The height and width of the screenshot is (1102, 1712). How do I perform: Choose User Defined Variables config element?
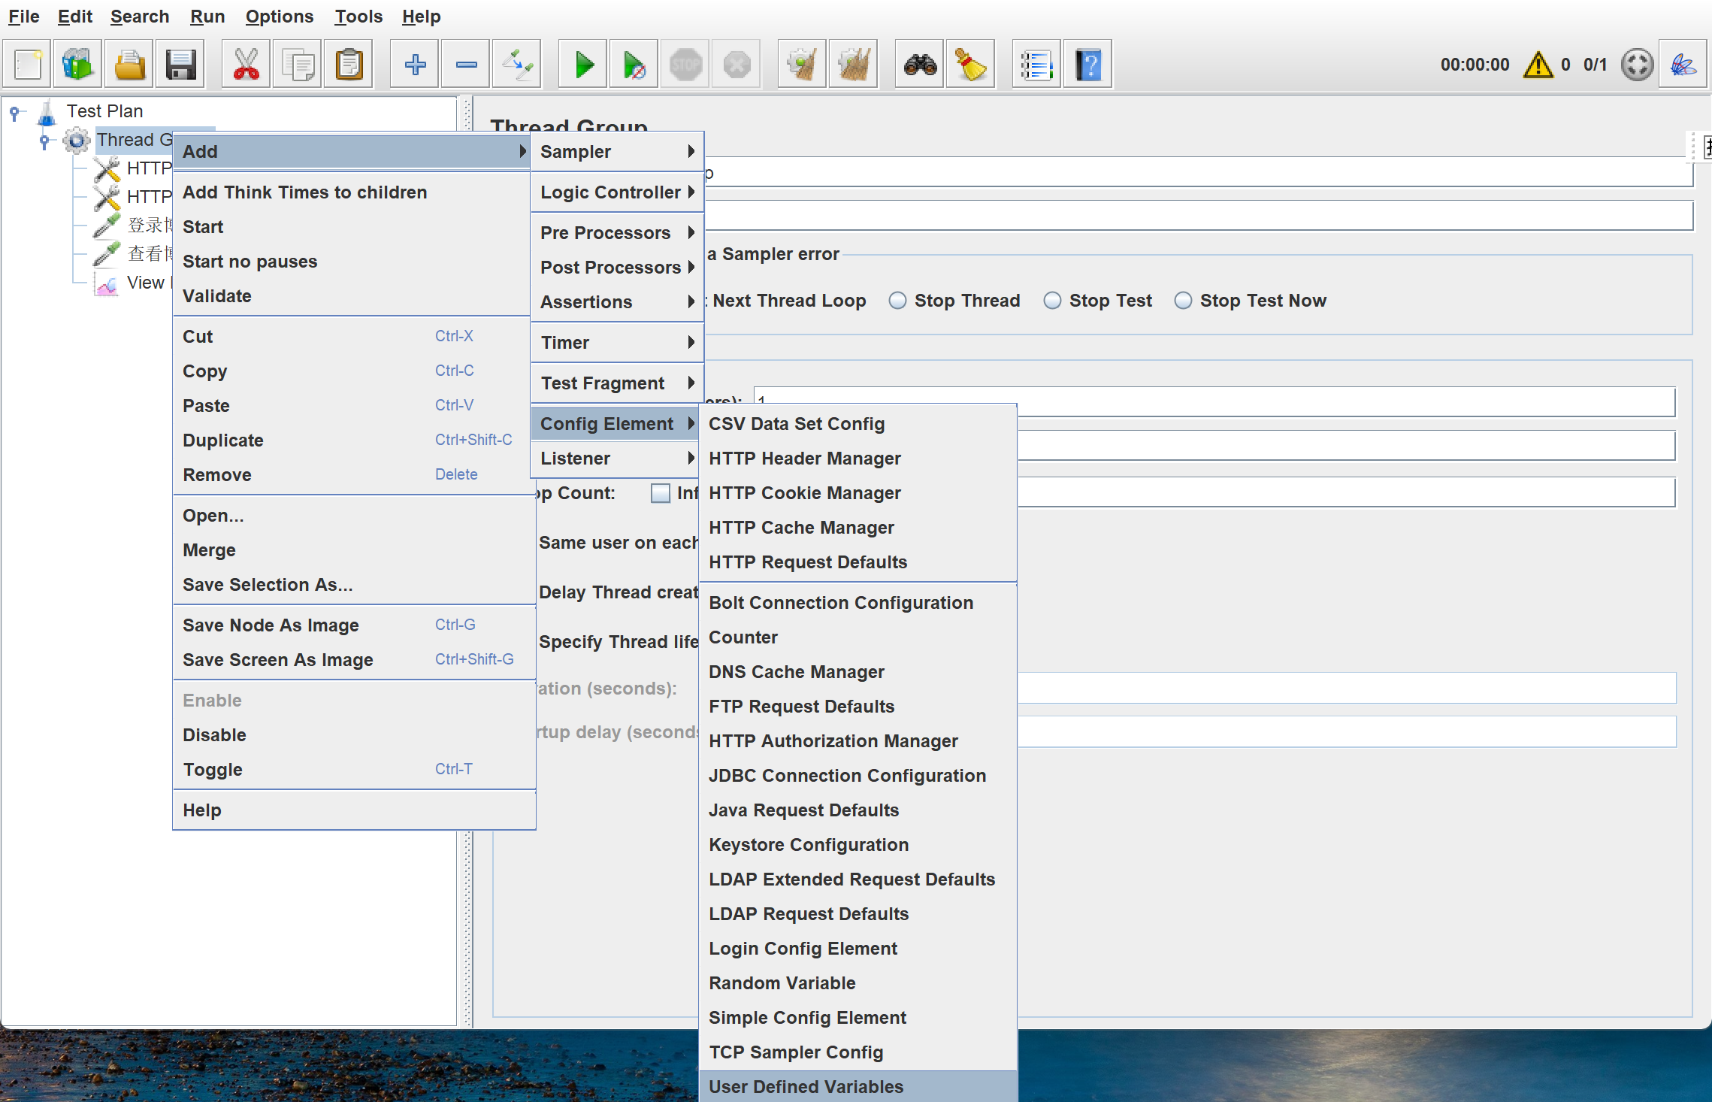click(806, 1086)
